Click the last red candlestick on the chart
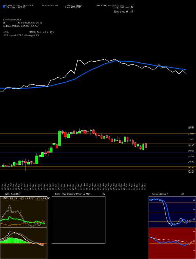196x259 pixels. click(146, 146)
